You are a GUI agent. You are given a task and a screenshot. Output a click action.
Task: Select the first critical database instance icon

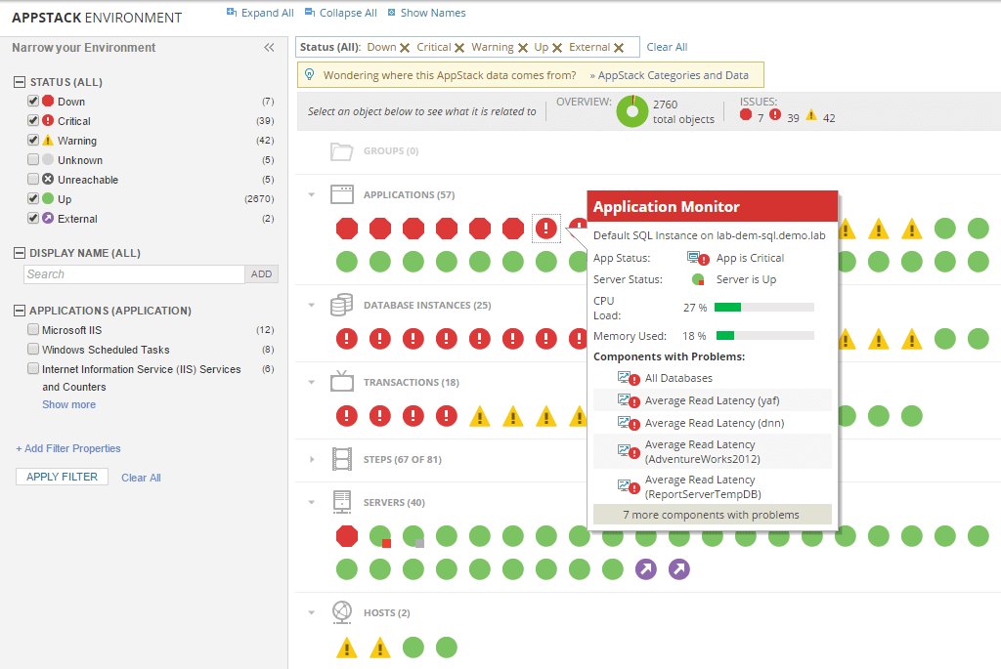click(347, 339)
